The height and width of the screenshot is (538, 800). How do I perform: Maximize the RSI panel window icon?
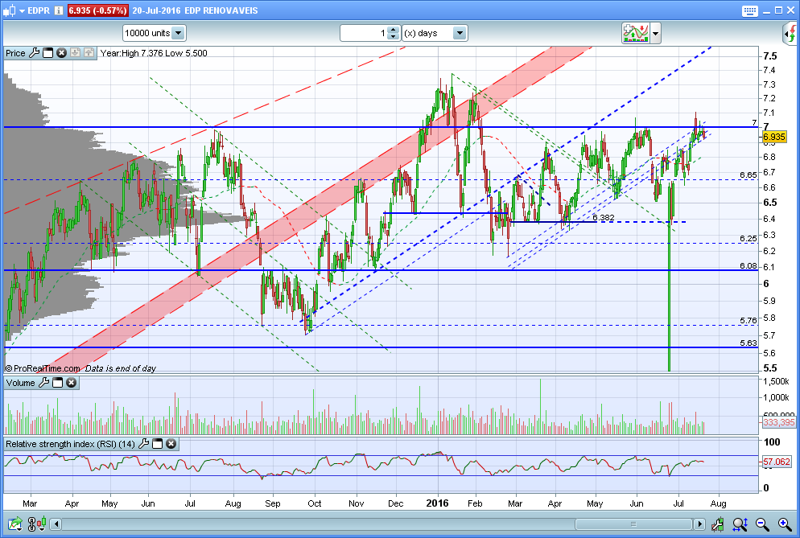tap(157, 444)
